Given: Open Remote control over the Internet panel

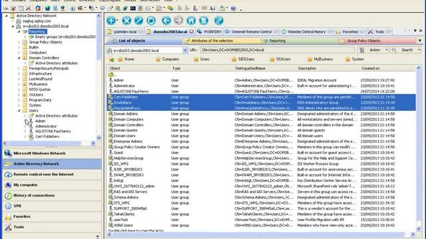Looking at the screenshot, I should coord(52,174).
